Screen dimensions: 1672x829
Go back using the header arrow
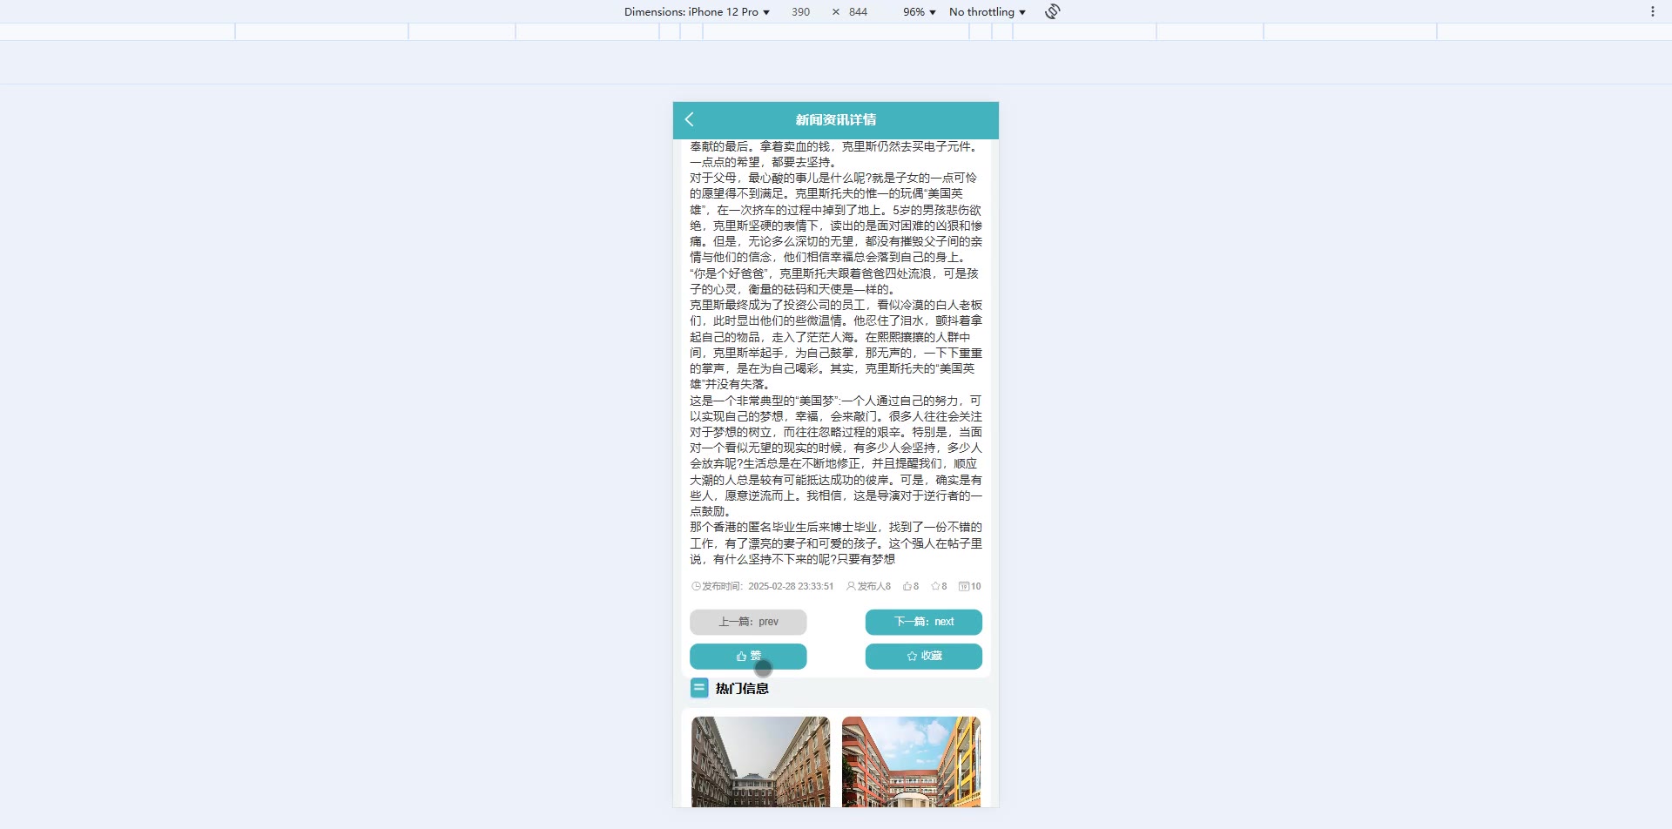click(690, 120)
